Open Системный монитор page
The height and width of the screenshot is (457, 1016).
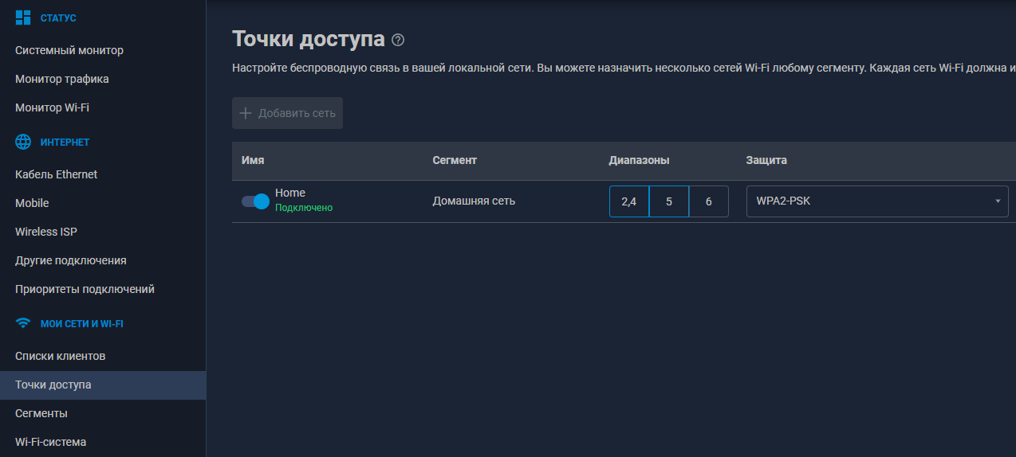pyautogui.click(x=69, y=50)
